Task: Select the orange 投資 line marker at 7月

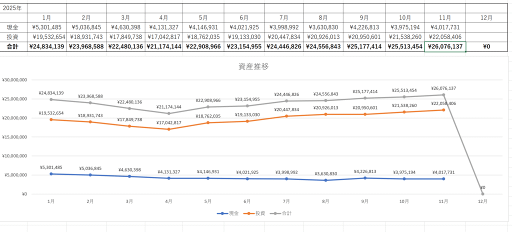Action: [x=286, y=116]
